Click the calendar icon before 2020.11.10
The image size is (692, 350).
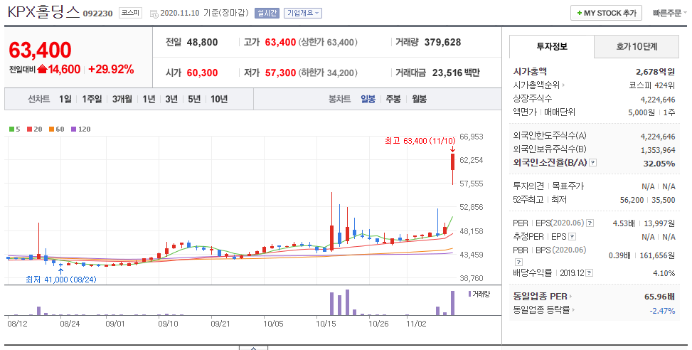point(154,14)
